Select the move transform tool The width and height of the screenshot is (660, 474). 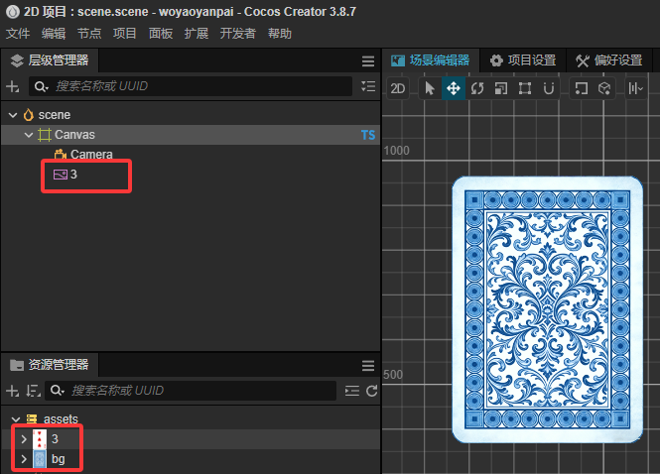tap(454, 88)
